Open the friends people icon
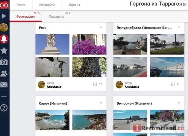This screenshot has width=188, height=136. click(x=4, y=73)
